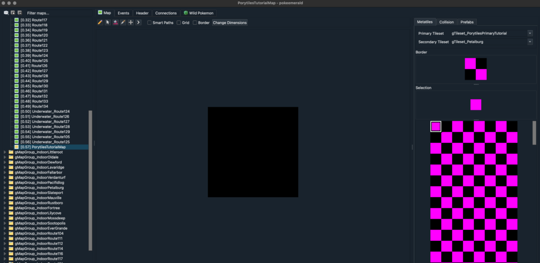Open the Events tab

[123, 13]
